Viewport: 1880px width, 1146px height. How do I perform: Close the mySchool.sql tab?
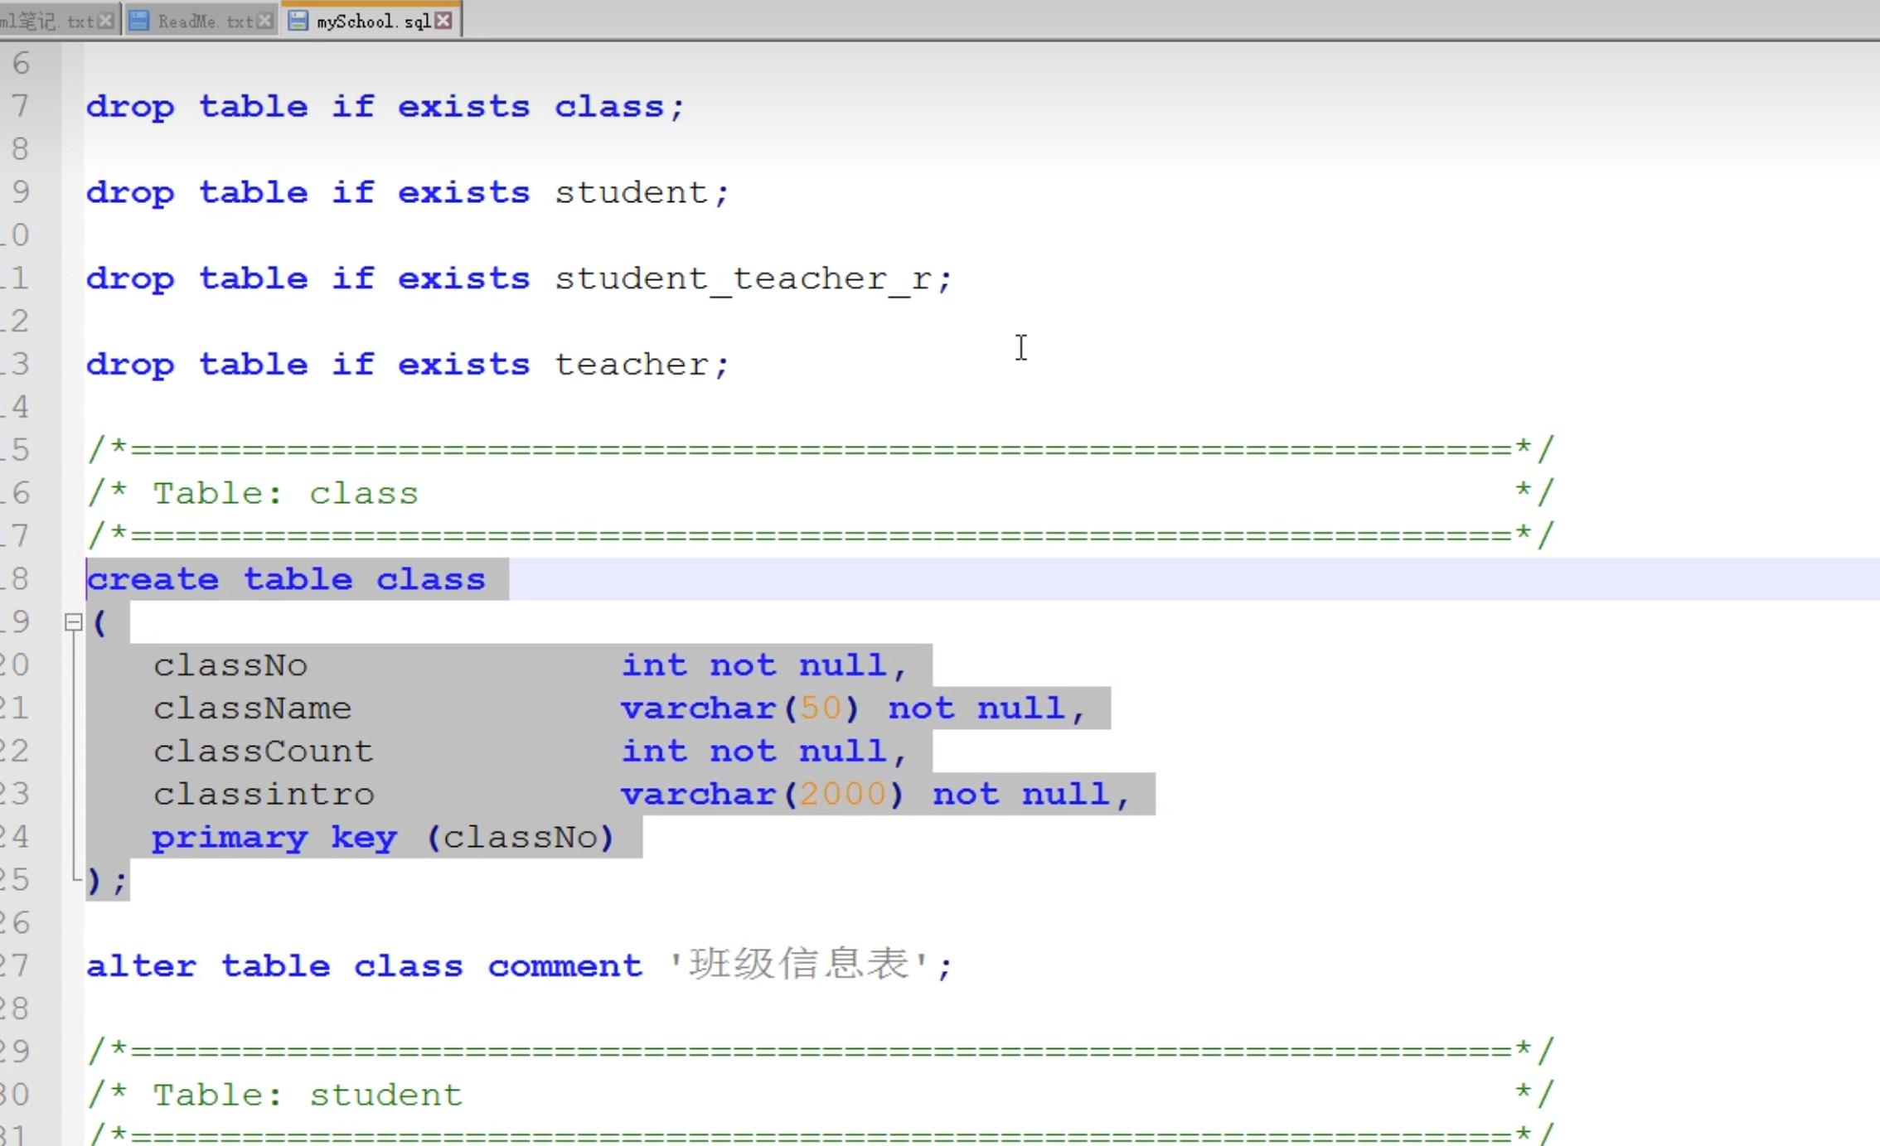444,21
